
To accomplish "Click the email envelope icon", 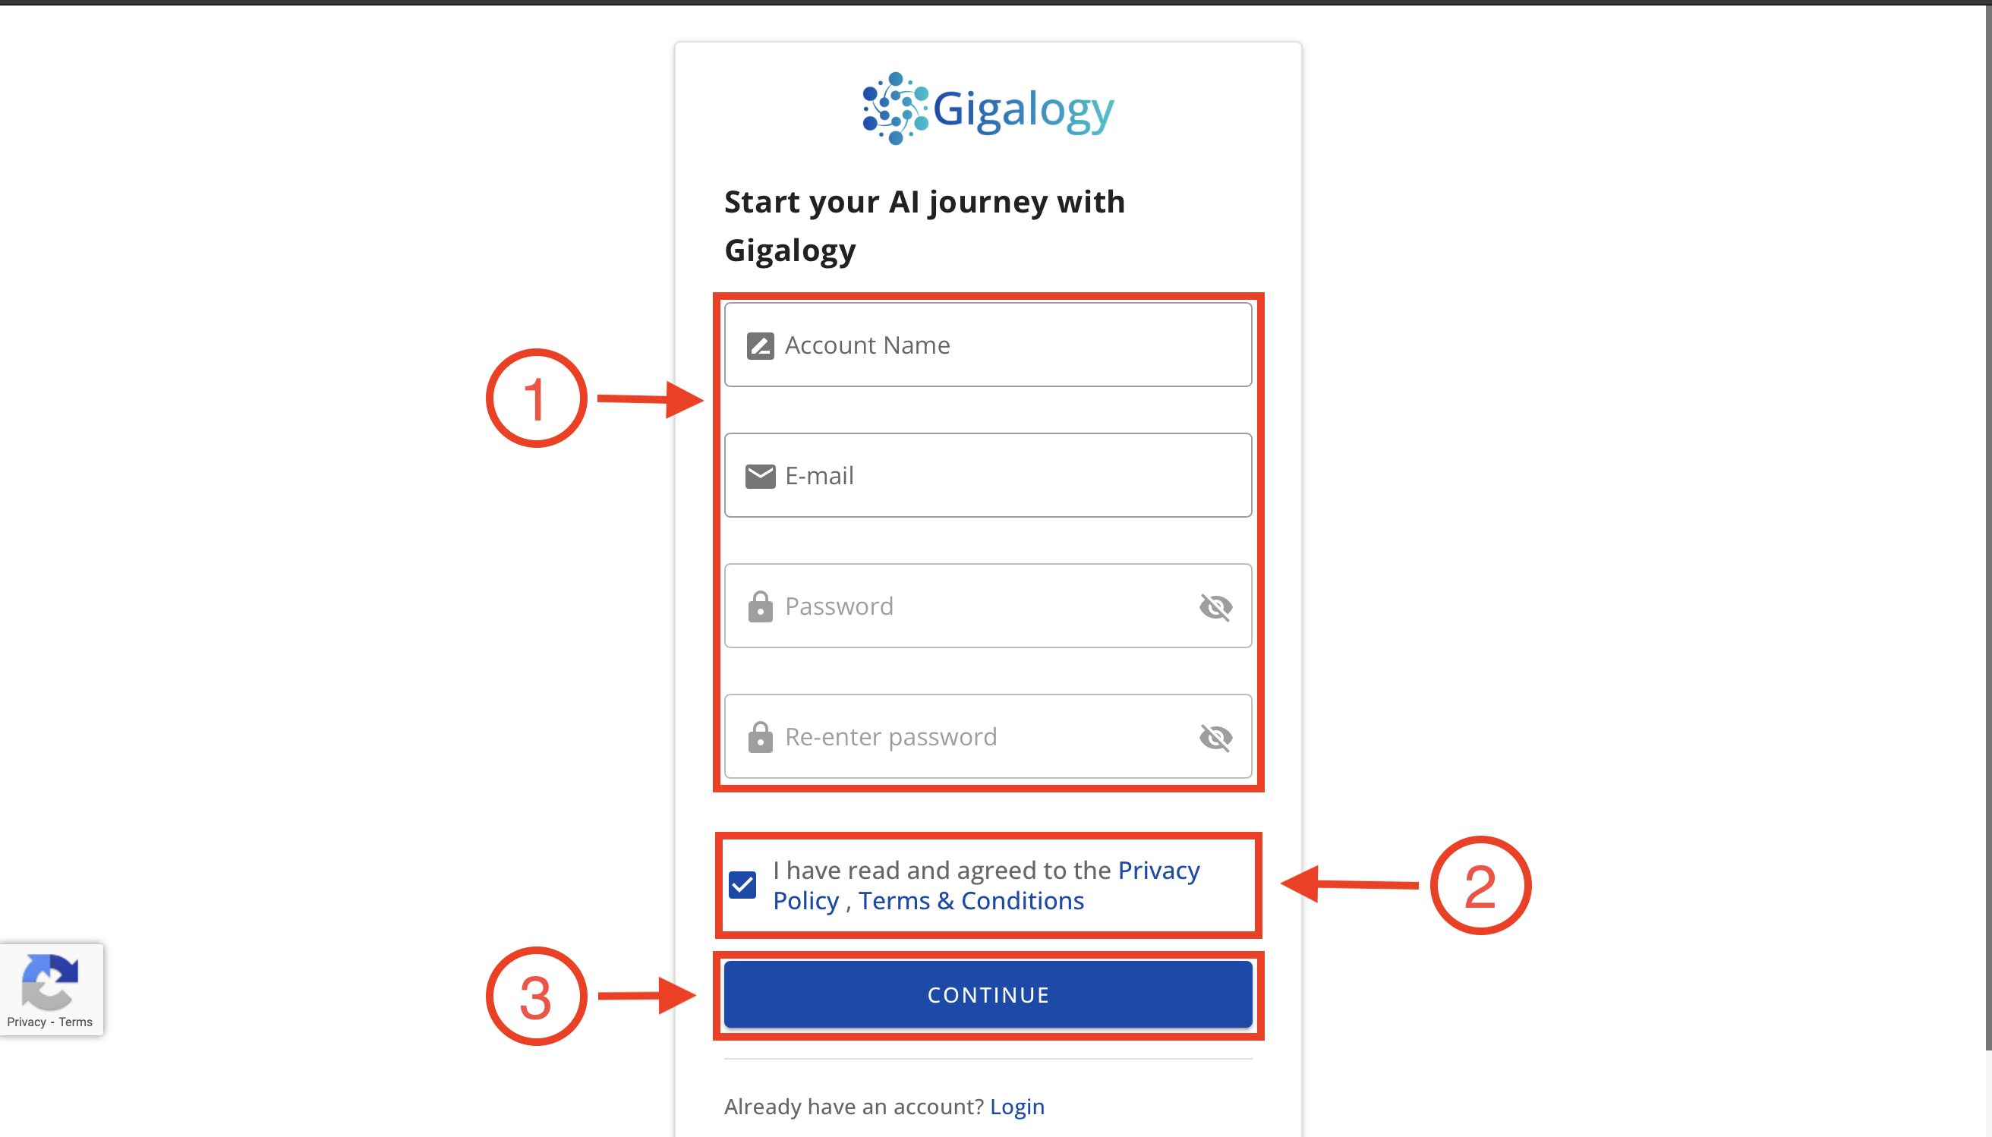I will [x=759, y=475].
